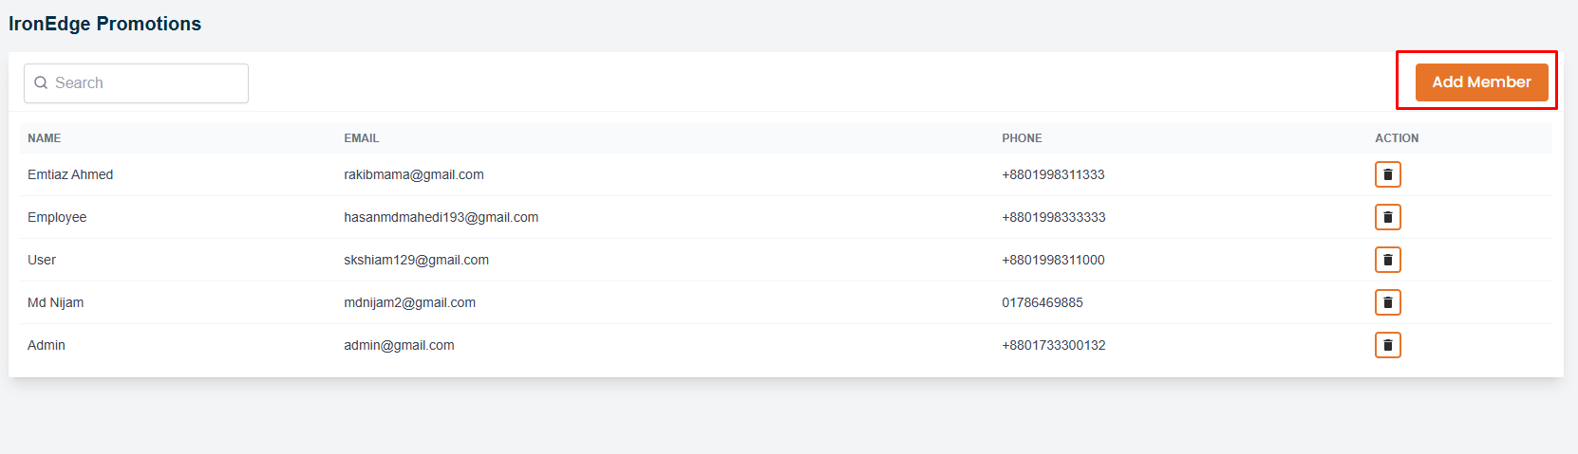The image size is (1578, 454).
Task: Focus the Search input field
Action: pyautogui.click(x=147, y=83)
